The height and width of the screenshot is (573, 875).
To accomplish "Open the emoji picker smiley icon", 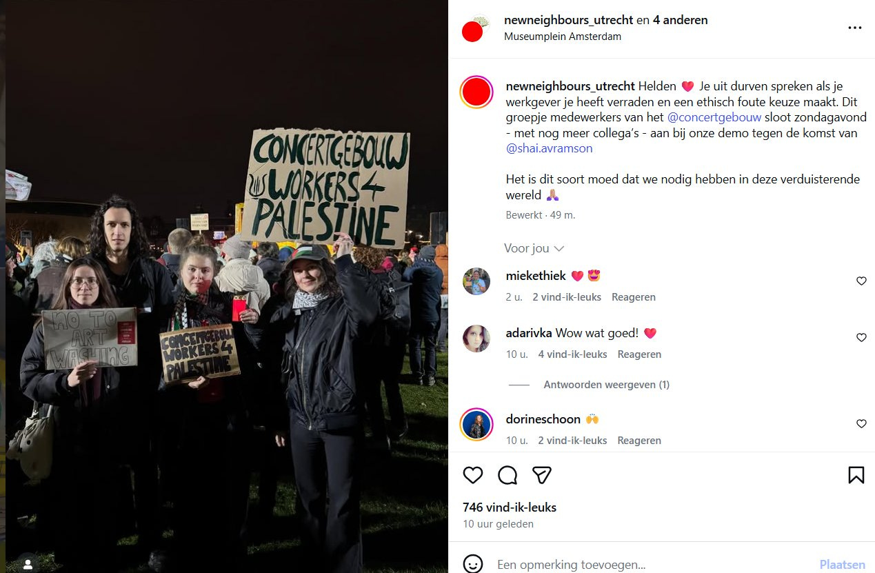I will [473, 564].
